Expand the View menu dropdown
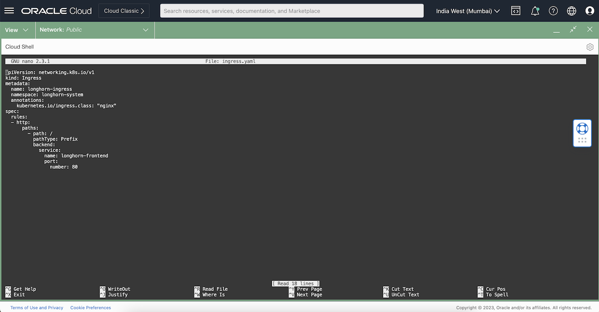Screen dimensions: 599x312 17,30
